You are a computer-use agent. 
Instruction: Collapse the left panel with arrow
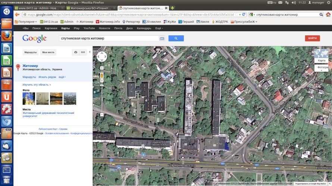point(90,52)
